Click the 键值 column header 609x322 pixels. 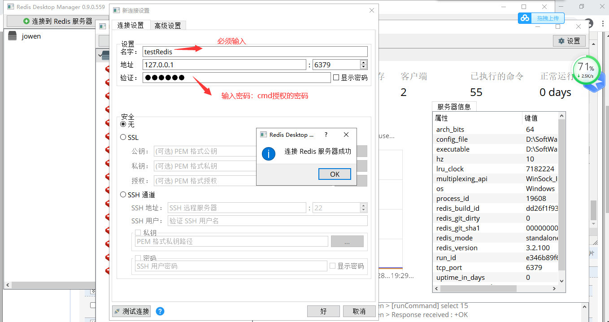[x=540, y=118]
